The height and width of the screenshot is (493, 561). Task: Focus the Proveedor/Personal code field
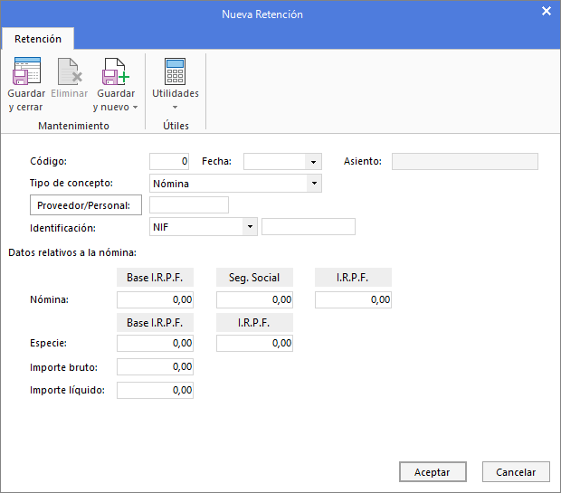coord(189,205)
